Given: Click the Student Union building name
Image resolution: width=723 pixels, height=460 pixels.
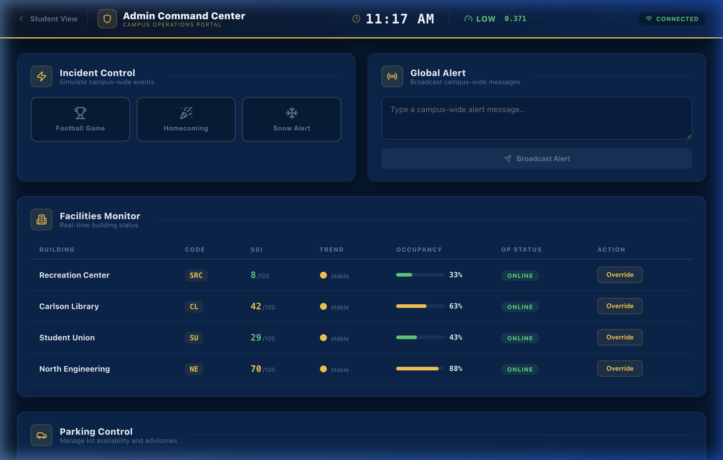Looking at the screenshot, I should (67, 338).
